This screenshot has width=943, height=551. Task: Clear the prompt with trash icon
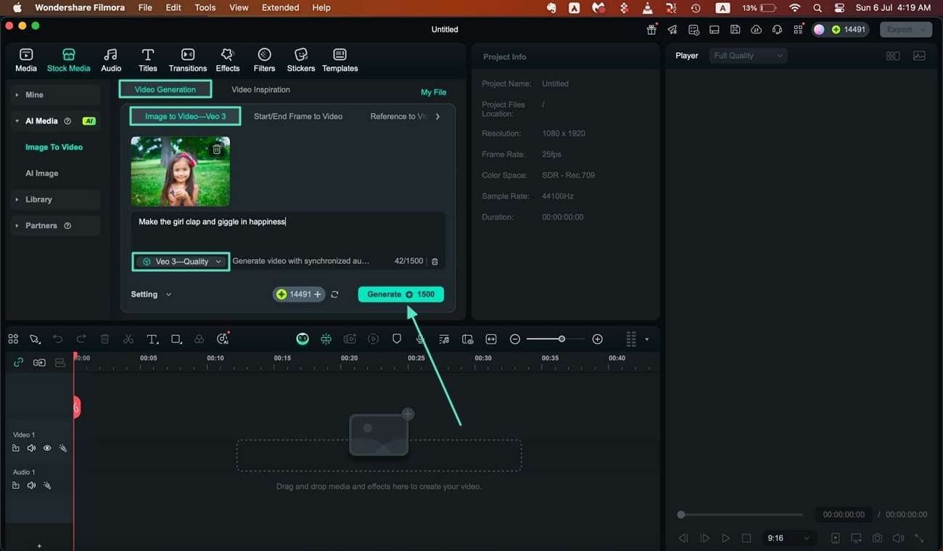click(x=435, y=261)
